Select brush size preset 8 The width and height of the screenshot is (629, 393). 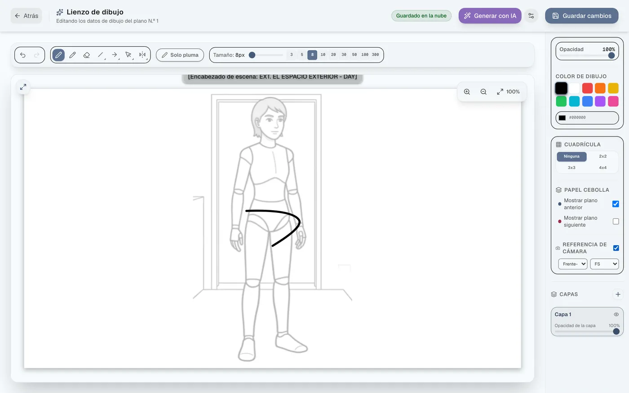312,55
